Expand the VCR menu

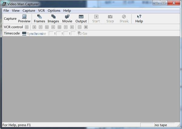41,11
